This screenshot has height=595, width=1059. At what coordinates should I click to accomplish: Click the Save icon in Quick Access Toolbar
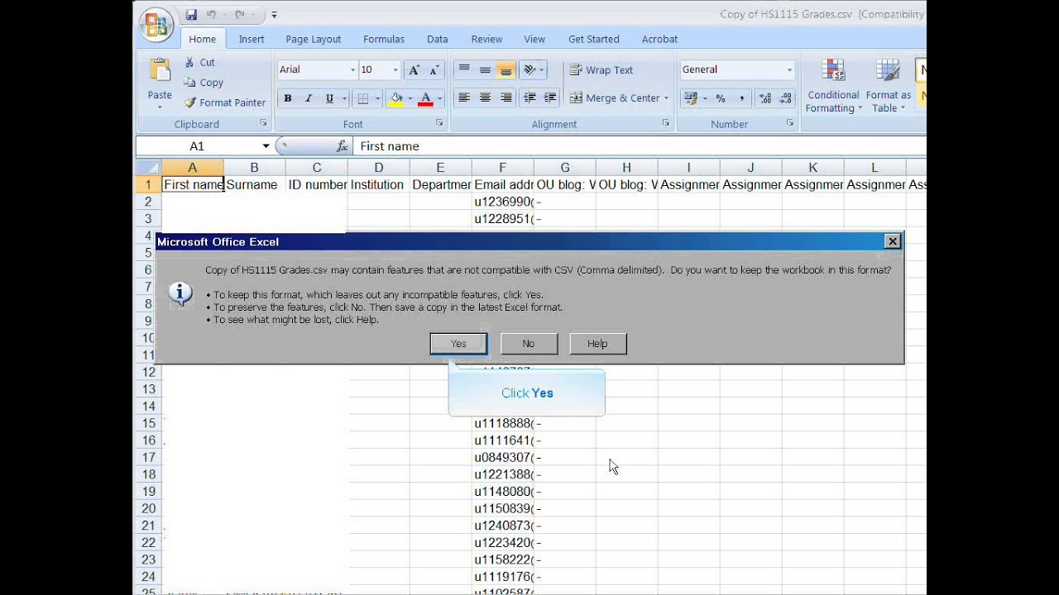pyautogui.click(x=192, y=15)
